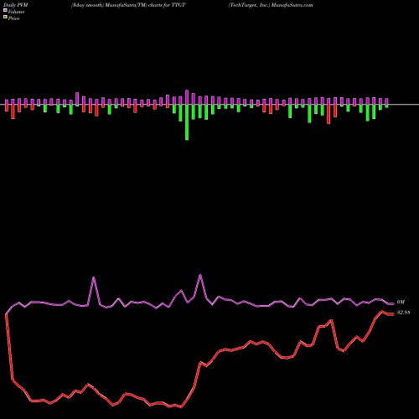Click the '(TechTarget, Inc.) MunafaSutra.com' header text

point(271,5)
